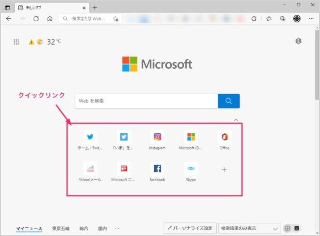Image resolution: width=320 pixels, height=236 pixels.
Task: Open the Instagram quick link
Action: 157,137
